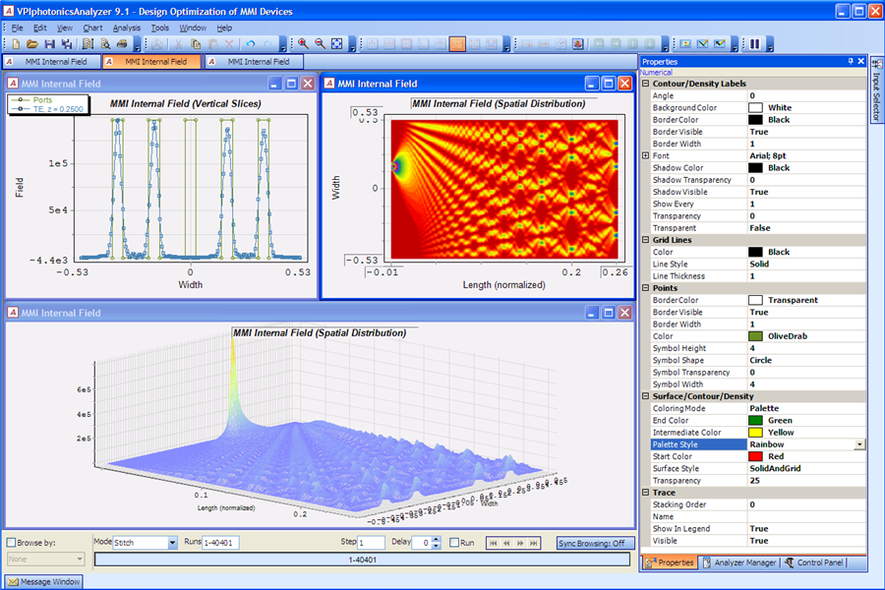Click the Yellow Intermediate Color swatch
The width and height of the screenshot is (885, 590).
(x=755, y=433)
